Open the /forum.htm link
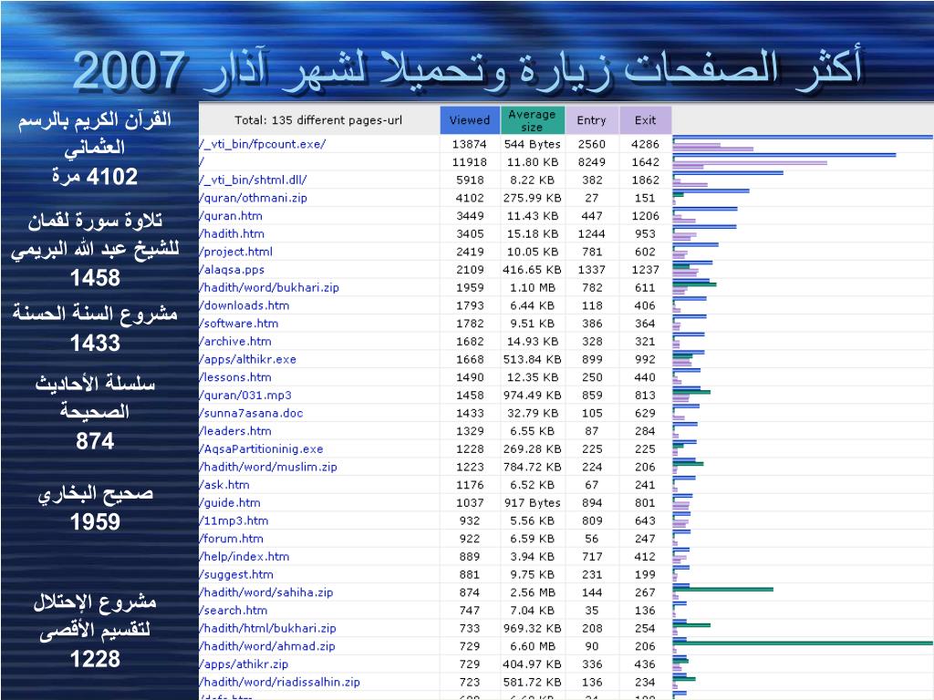 pos(232,538)
